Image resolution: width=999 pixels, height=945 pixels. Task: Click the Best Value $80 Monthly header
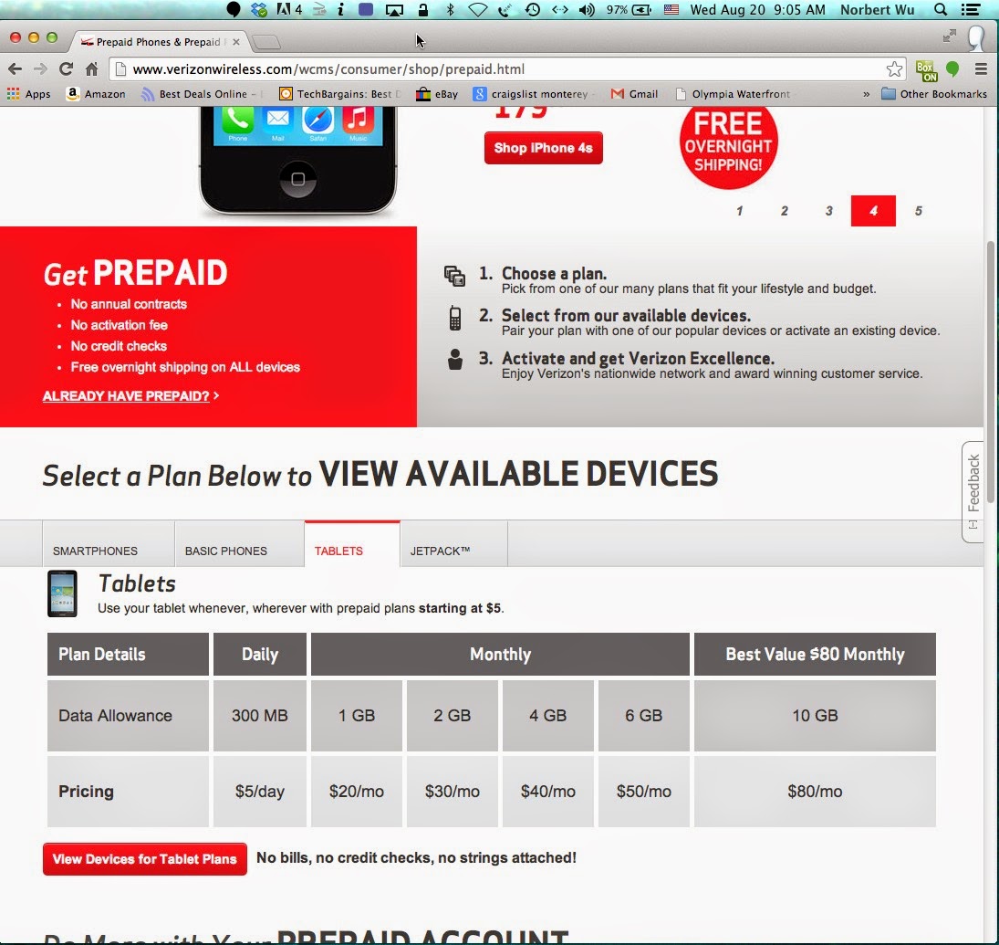click(815, 655)
